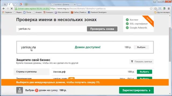Open the Amazon bookmark

[x=37, y=12]
